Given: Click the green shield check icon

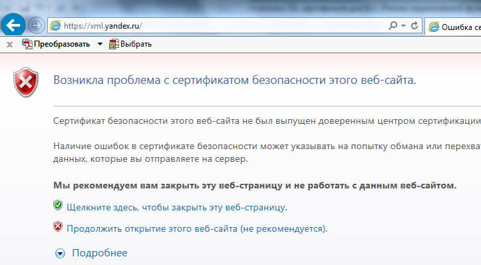Looking at the screenshot, I should click(x=58, y=205).
